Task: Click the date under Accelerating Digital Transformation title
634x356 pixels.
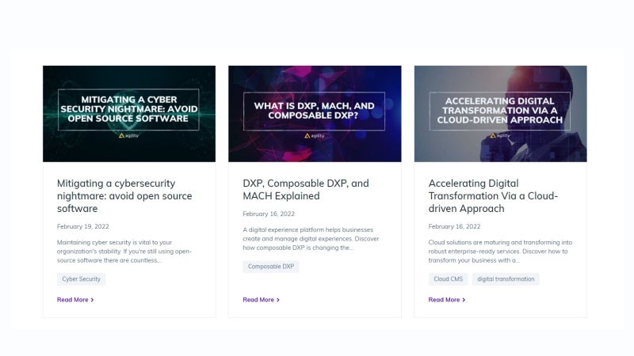Action: pyautogui.click(x=454, y=226)
